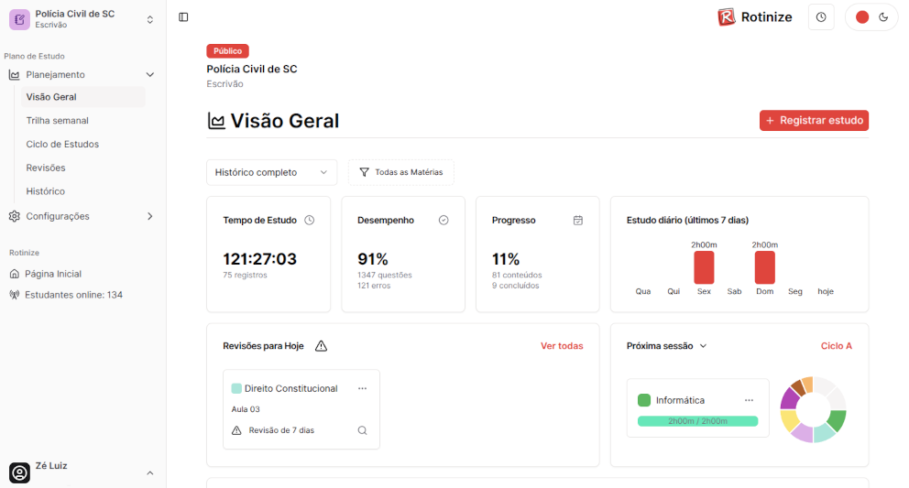Click the 91% performance value
The height and width of the screenshot is (488, 909).
[x=373, y=258]
